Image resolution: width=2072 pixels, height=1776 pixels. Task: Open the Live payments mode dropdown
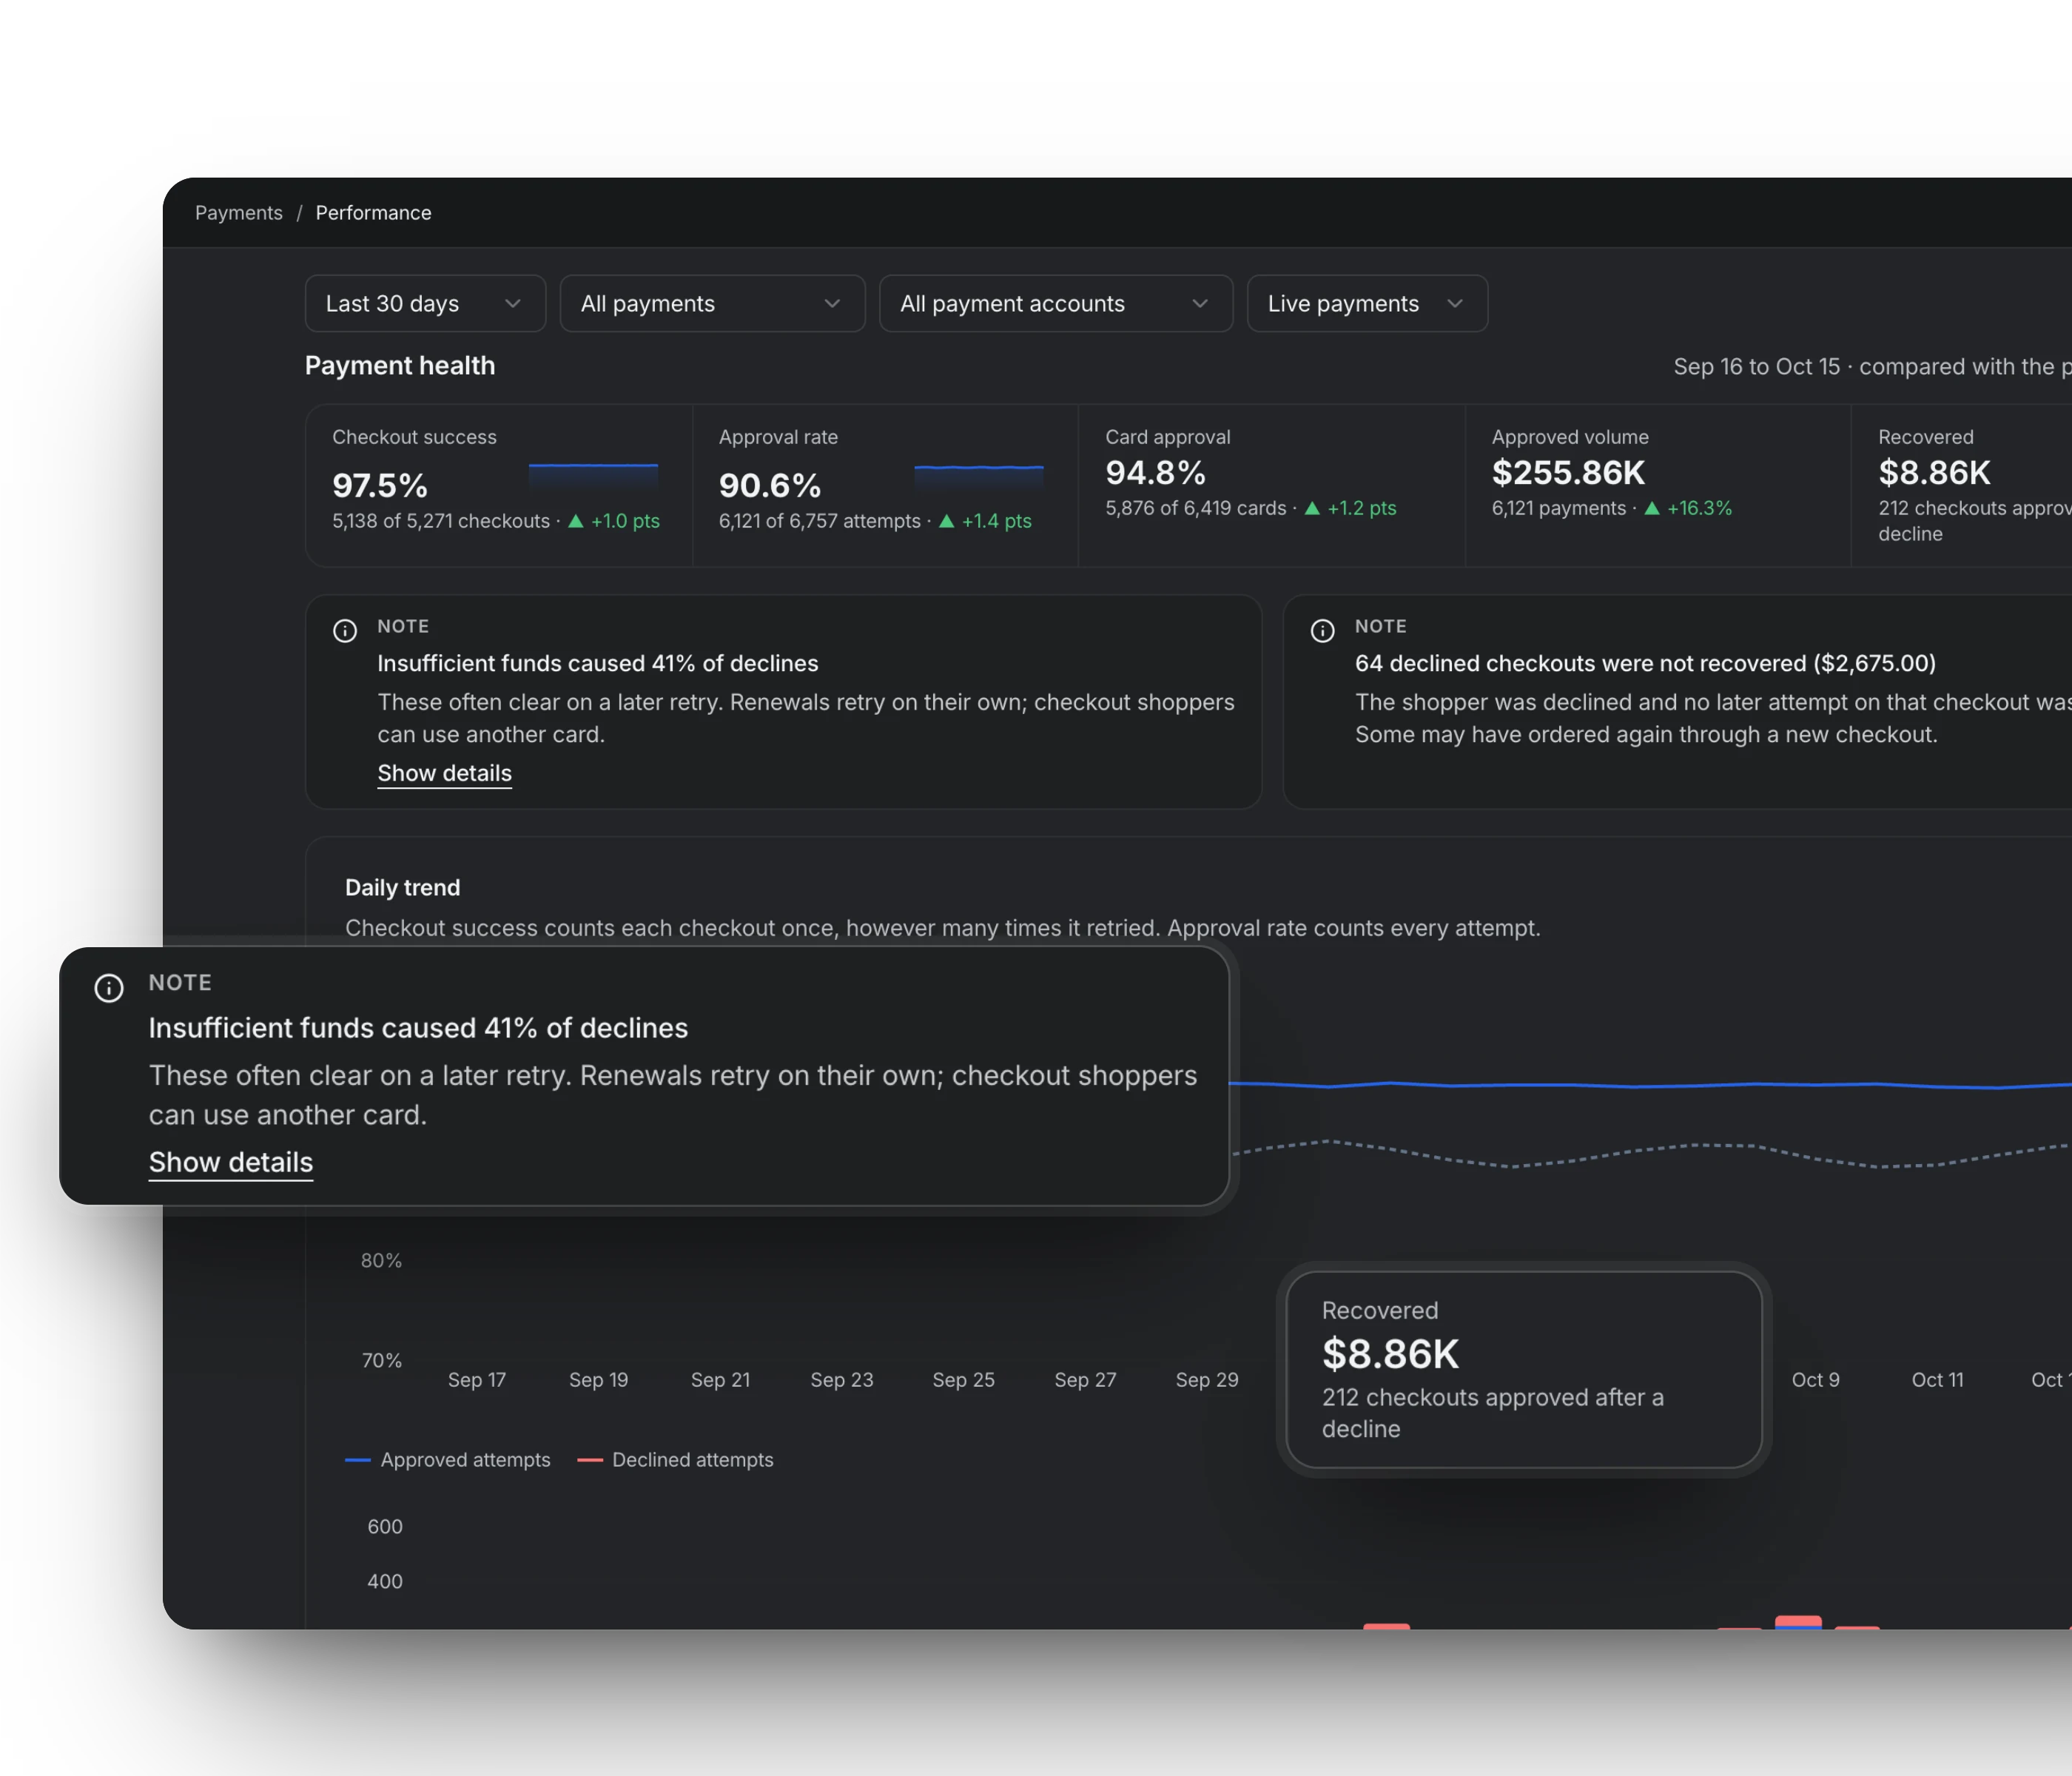click(1367, 303)
